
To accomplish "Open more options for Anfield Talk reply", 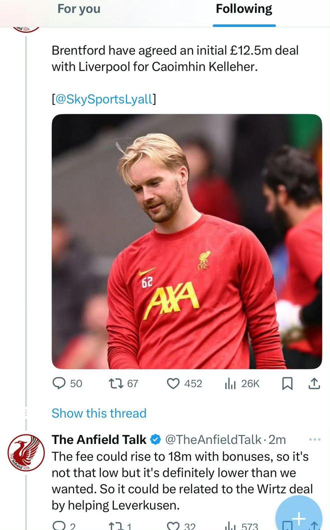I will [x=314, y=439].
